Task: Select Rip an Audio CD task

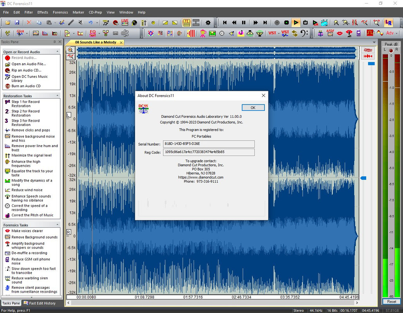Action: (26, 70)
